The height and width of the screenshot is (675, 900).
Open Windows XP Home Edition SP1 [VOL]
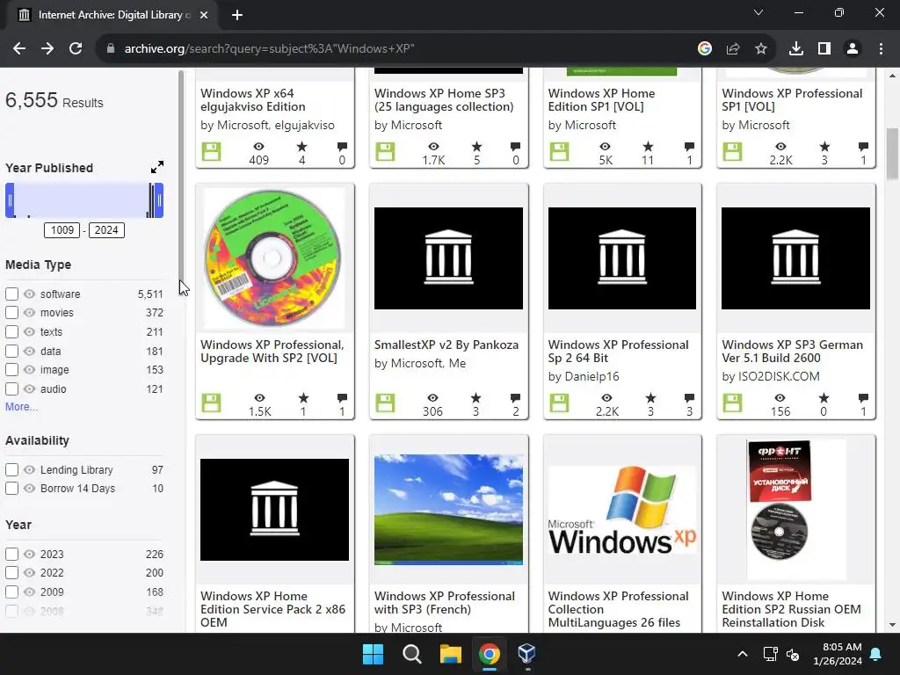(601, 100)
